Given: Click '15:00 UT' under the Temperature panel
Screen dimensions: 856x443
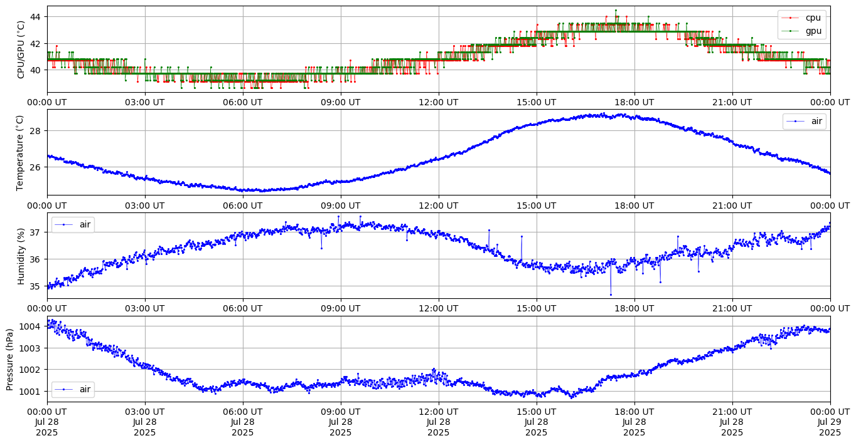Looking at the screenshot, I should (537, 205).
